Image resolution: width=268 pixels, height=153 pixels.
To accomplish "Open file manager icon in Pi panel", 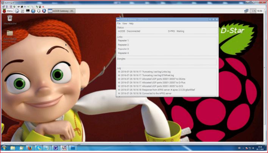I will [22, 11].
